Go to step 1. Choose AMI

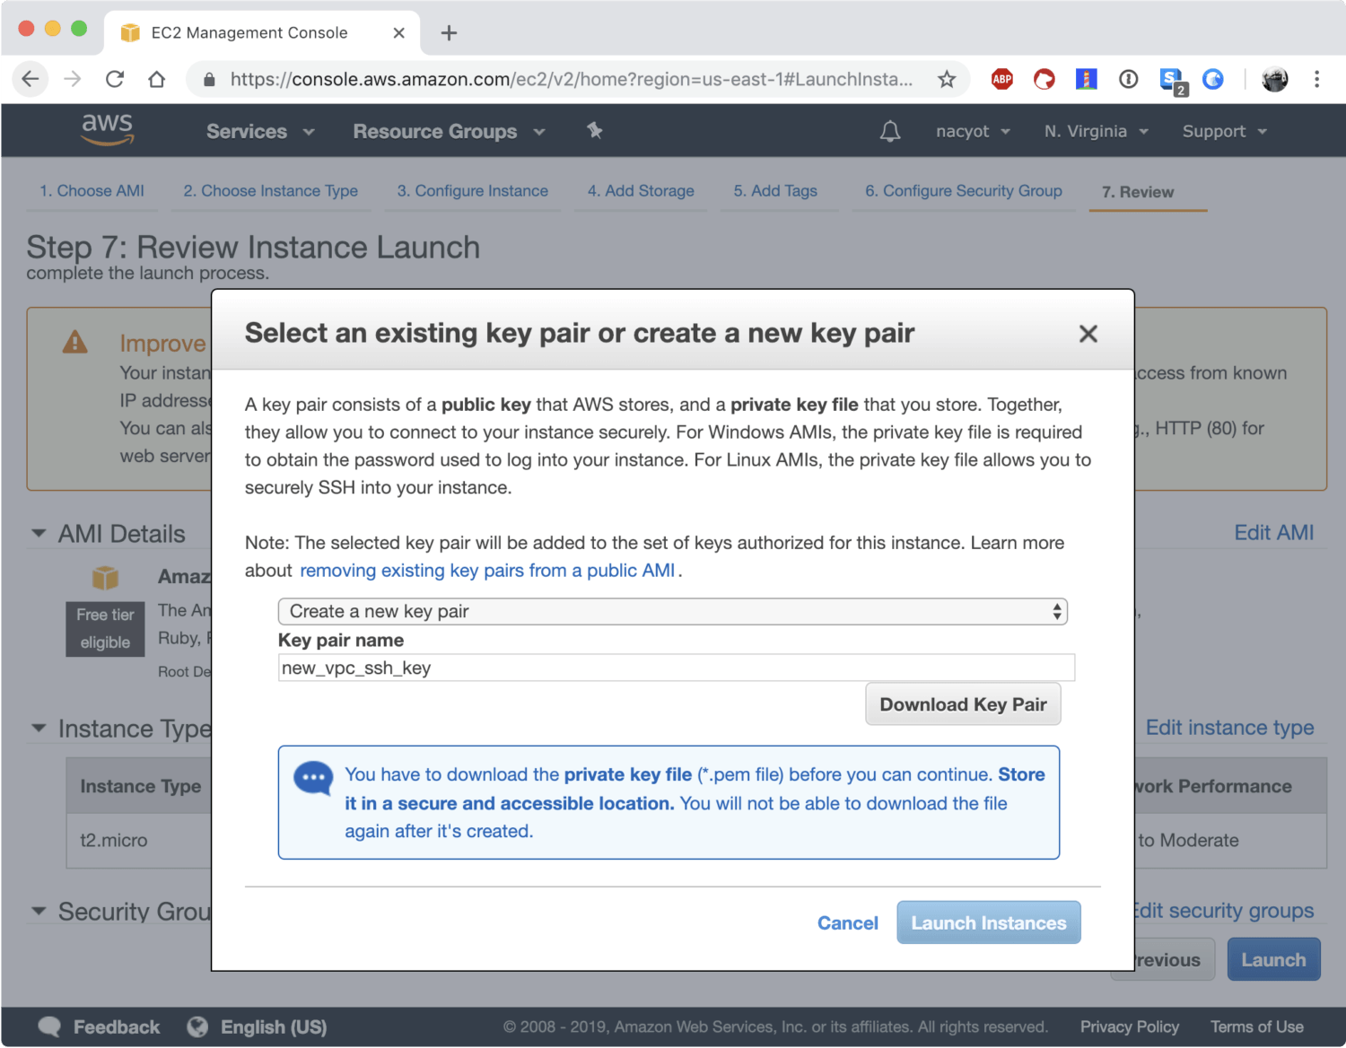[92, 191]
